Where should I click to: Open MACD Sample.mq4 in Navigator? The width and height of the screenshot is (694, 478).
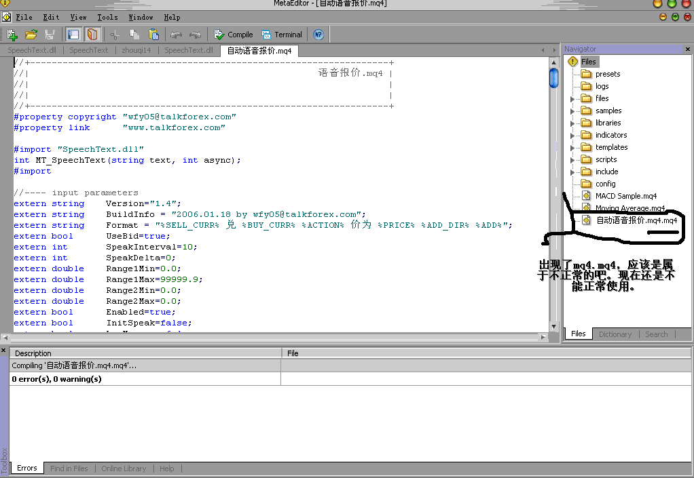626,196
